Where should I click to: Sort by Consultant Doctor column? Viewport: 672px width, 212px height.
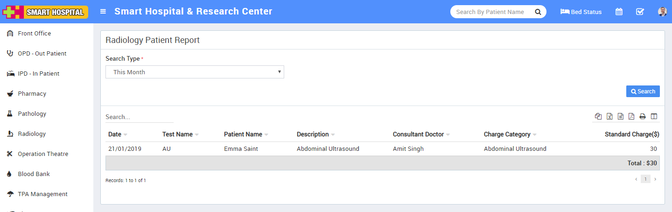pos(418,134)
